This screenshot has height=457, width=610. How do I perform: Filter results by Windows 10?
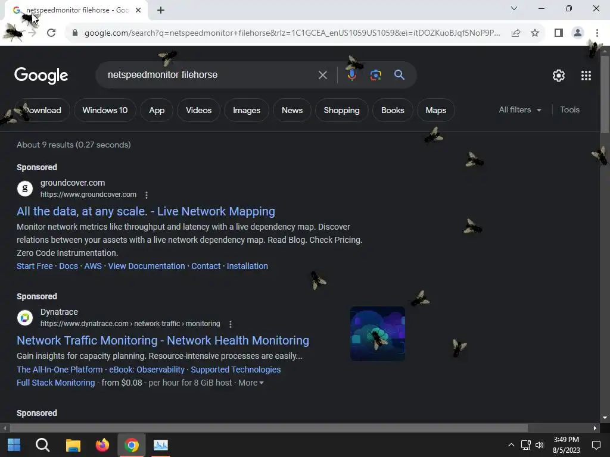(105, 110)
